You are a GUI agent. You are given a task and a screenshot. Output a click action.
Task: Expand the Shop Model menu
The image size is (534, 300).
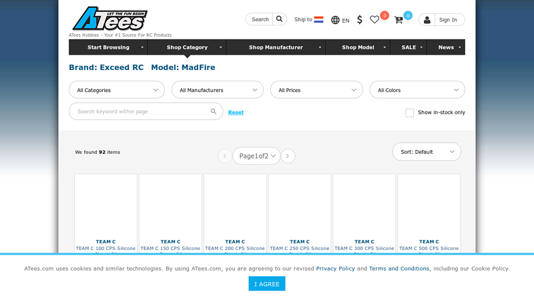pos(358,47)
